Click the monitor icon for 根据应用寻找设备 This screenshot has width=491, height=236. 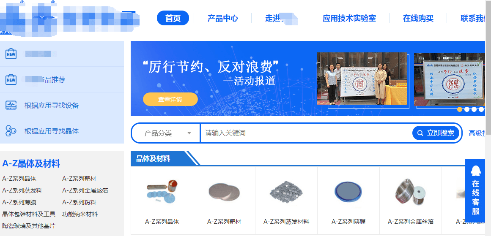click(11, 105)
